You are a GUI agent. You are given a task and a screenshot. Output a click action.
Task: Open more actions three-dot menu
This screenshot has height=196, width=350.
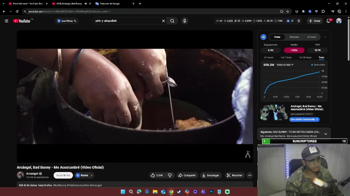pos(250,175)
